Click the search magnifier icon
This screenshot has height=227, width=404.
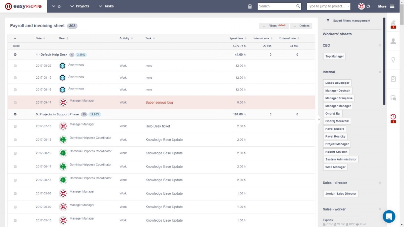click(298, 6)
